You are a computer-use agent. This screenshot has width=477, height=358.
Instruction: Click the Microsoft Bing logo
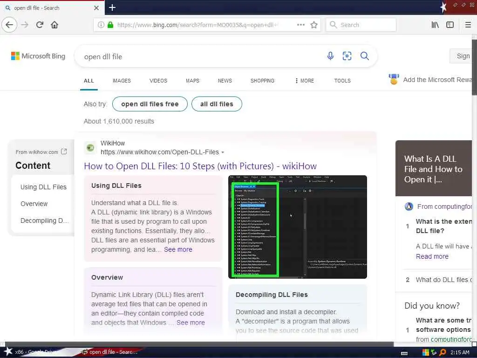click(x=38, y=56)
